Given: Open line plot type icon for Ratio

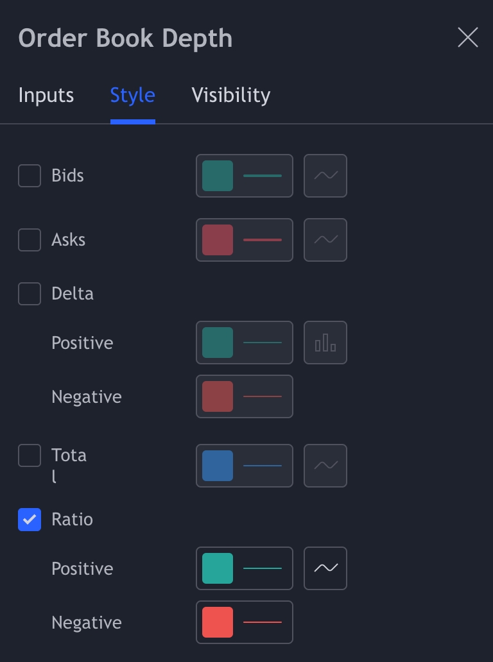Looking at the screenshot, I should (x=325, y=568).
